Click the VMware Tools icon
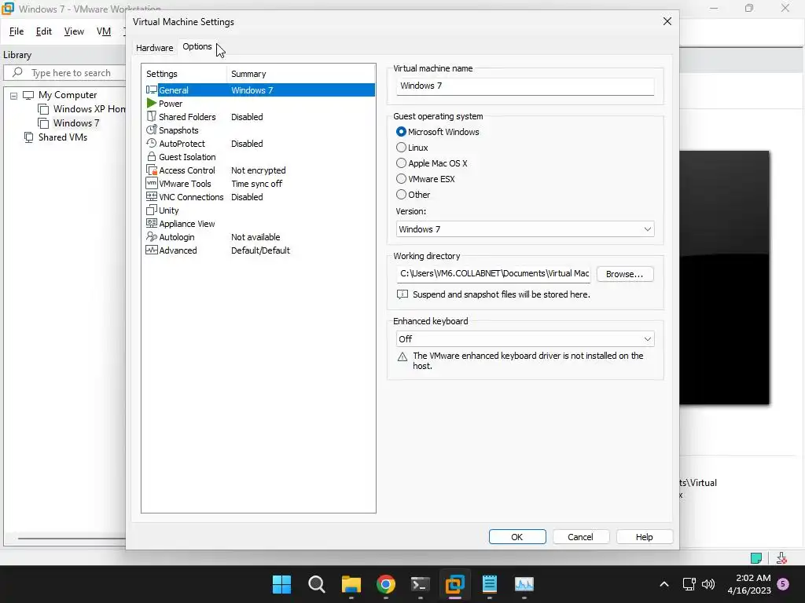This screenshot has height=603, width=805. [x=152, y=183]
